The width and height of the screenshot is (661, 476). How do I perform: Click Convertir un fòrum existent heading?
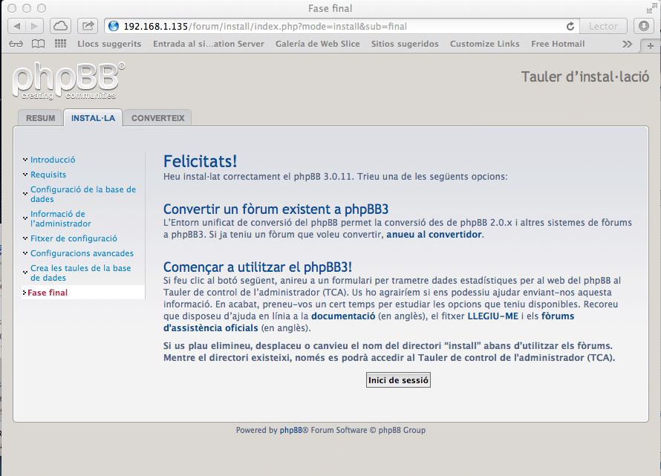276,209
